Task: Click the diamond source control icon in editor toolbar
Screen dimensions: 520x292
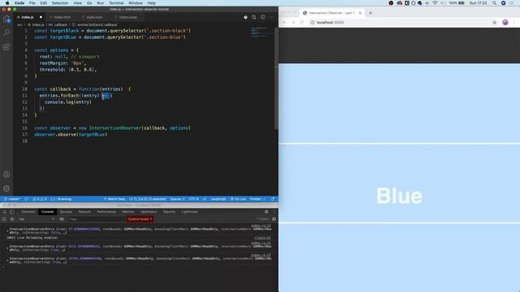Action: tap(245, 17)
